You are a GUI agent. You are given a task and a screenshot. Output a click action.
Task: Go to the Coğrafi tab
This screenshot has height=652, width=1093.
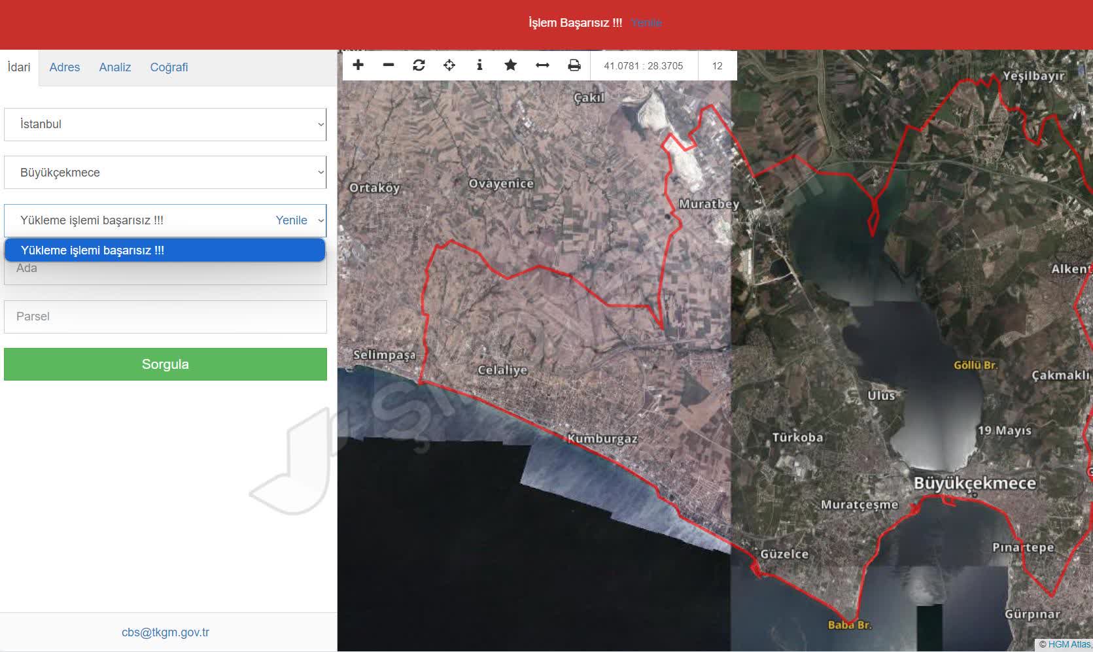[x=169, y=67]
